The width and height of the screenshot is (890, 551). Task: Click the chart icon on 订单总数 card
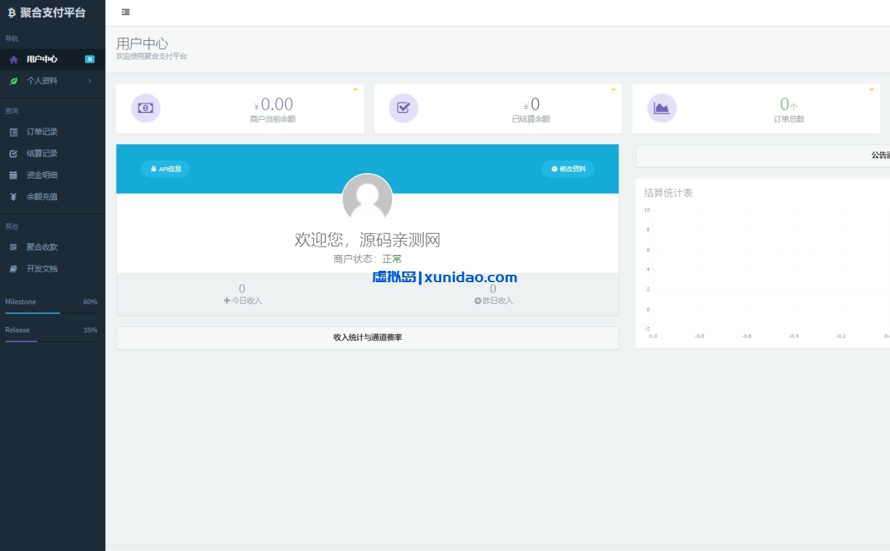click(662, 108)
